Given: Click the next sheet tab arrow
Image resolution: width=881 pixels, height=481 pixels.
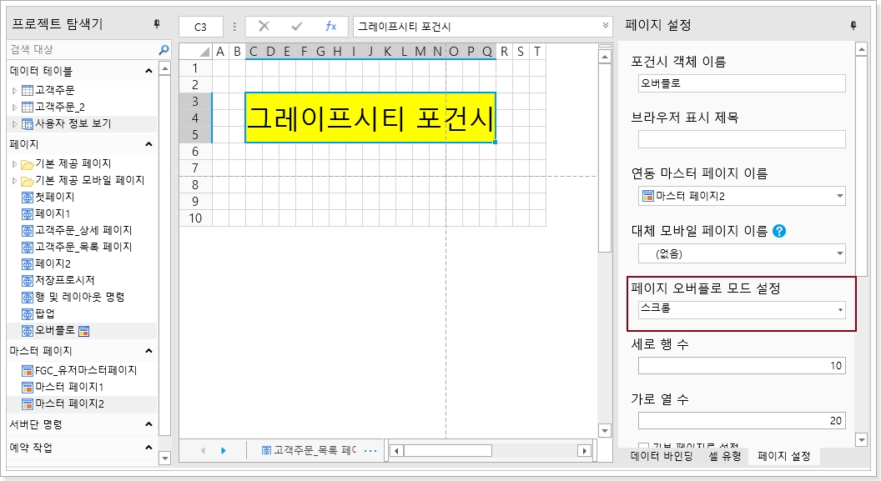Looking at the screenshot, I should pyautogui.click(x=224, y=451).
